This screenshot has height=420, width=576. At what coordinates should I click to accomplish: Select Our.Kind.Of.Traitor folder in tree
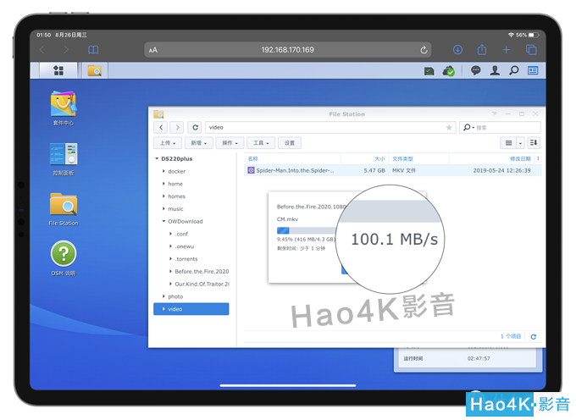202,284
